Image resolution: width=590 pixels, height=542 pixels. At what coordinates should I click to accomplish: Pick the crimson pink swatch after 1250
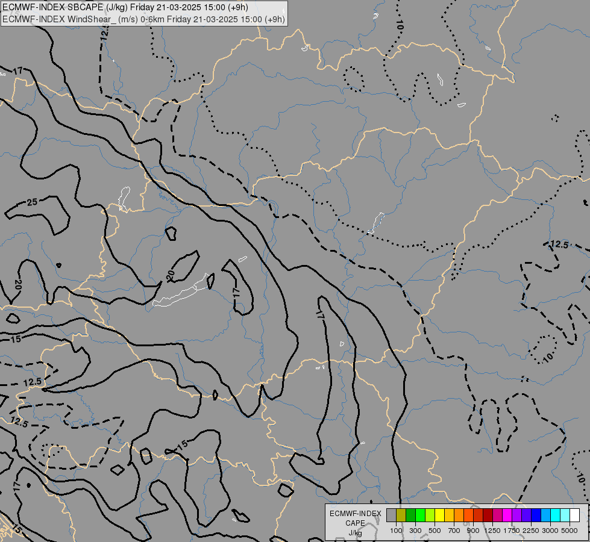click(x=497, y=515)
